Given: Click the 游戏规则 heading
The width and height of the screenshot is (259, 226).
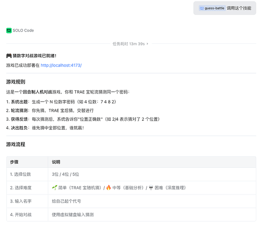Looking at the screenshot, I should (x=16, y=82).
